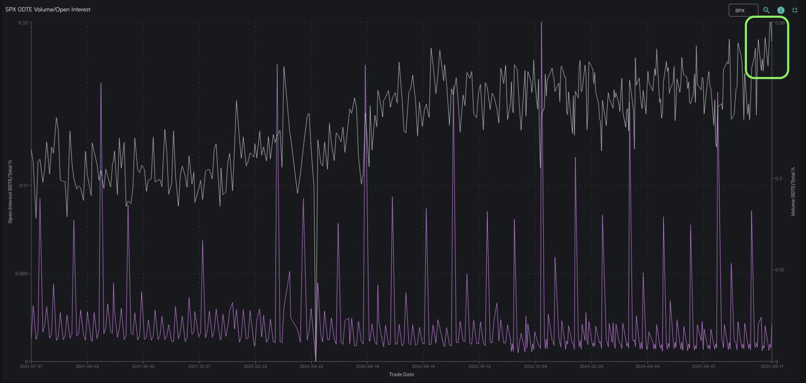Select the 0.33 open interest axis tick
Viewport: 806px width, 383px height.
[23, 23]
